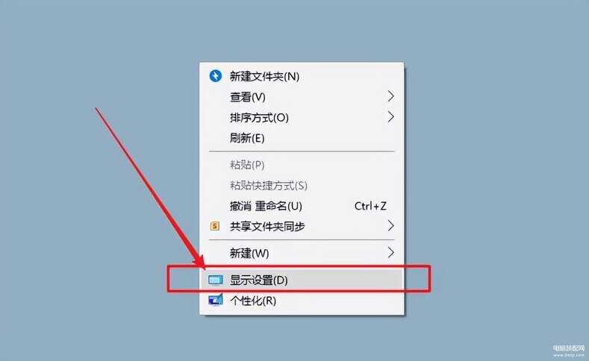589x361 pixels.
Task: Expand the 排序方式(O) submenu arrow
Action: pyautogui.click(x=390, y=117)
